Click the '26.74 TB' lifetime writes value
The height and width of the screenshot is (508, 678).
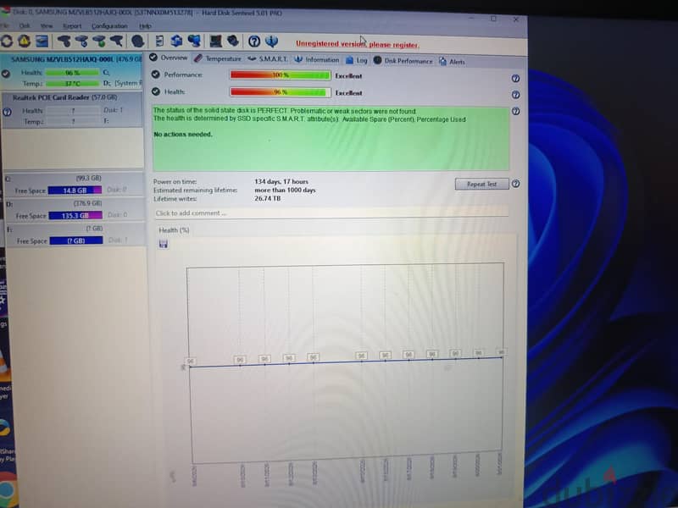267,198
